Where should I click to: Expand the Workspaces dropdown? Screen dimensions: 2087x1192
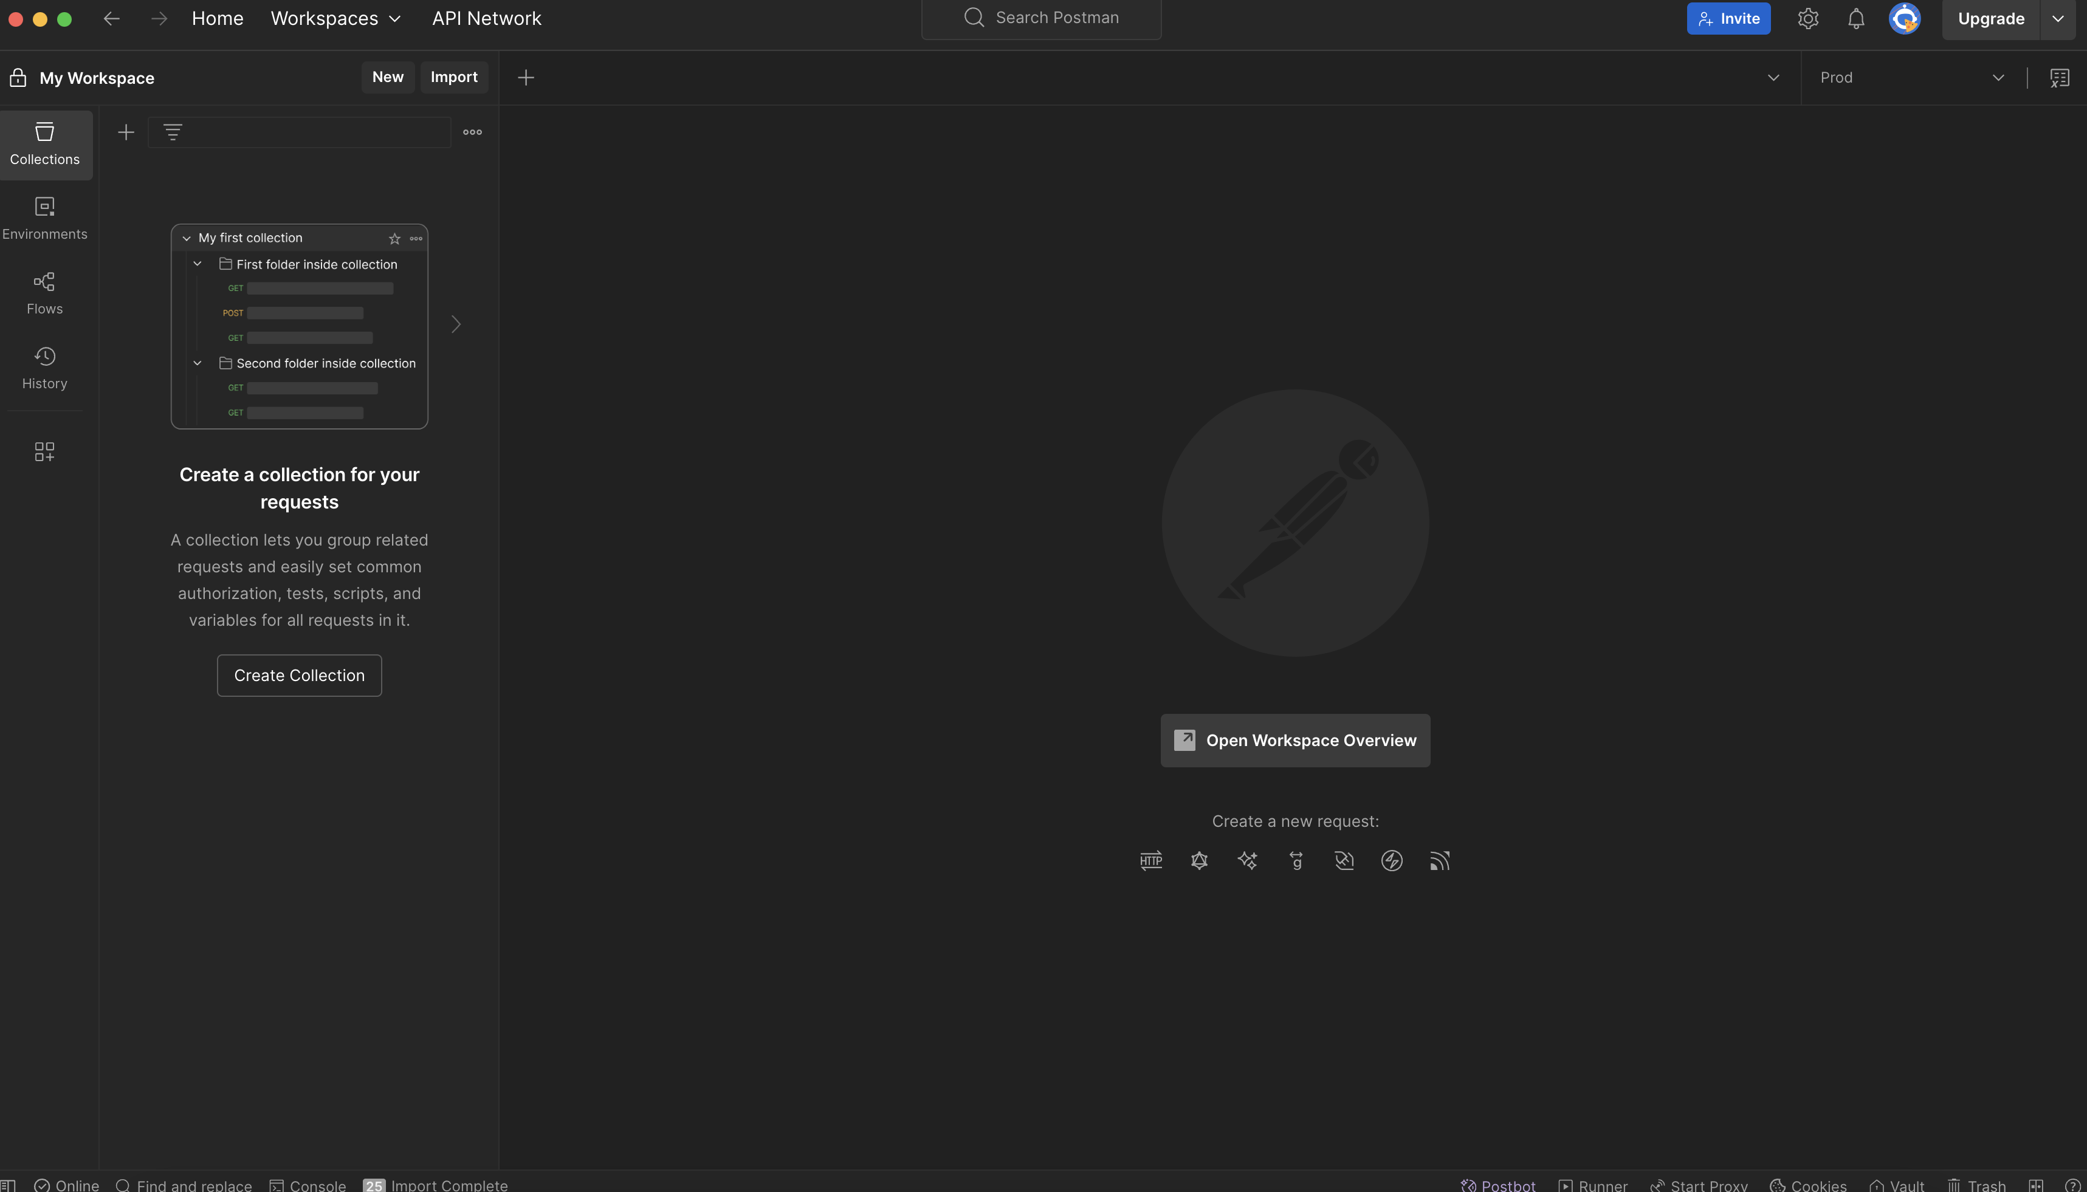tap(335, 18)
